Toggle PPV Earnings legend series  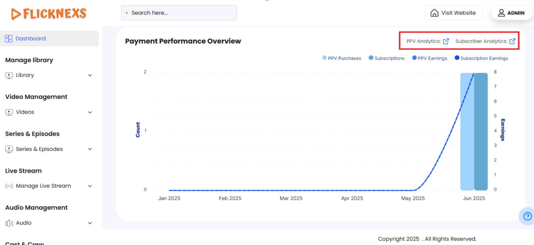[429, 58]
